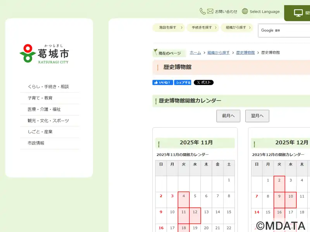310x232 pixels.
Task: Select November 12 highlighted cell
Action: pos(195,216)
